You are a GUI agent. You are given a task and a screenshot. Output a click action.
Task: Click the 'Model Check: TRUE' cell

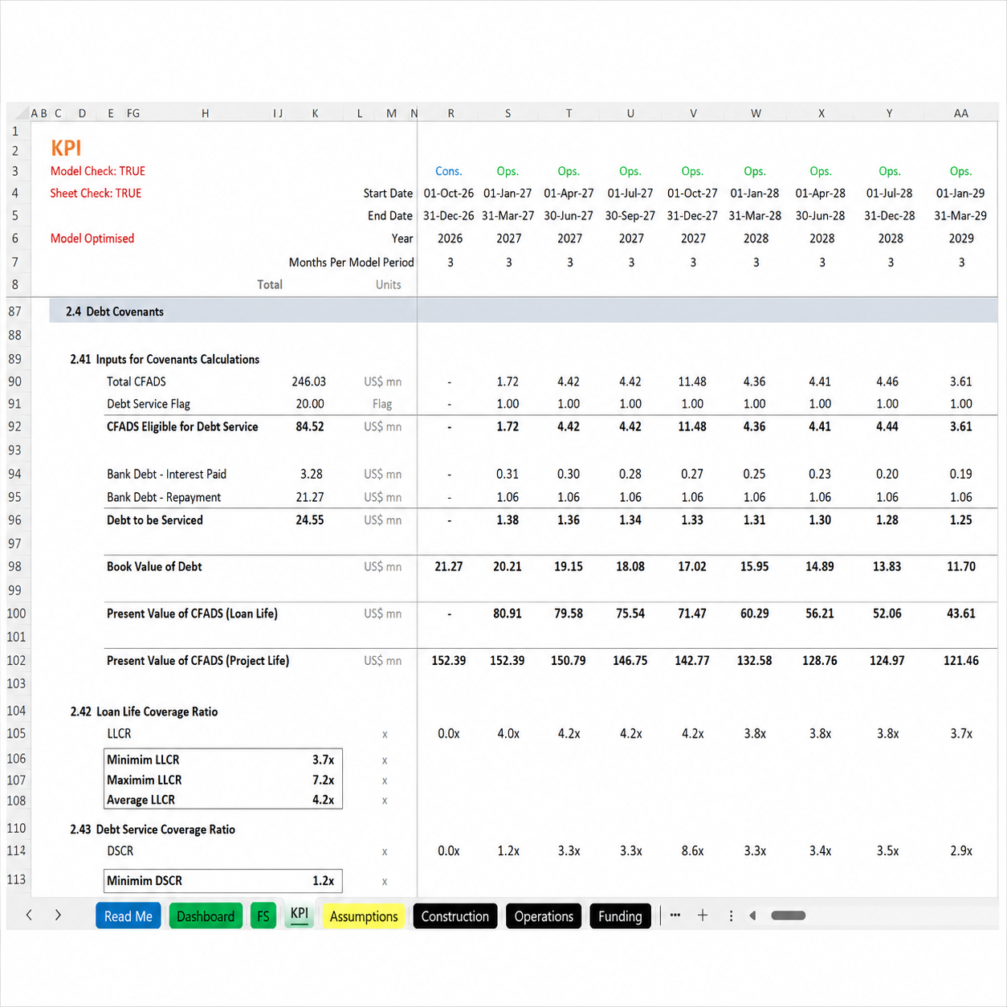coord(98,171)
